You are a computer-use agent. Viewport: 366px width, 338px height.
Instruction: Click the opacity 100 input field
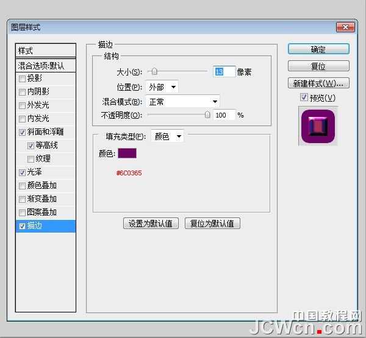pos(224,115)
